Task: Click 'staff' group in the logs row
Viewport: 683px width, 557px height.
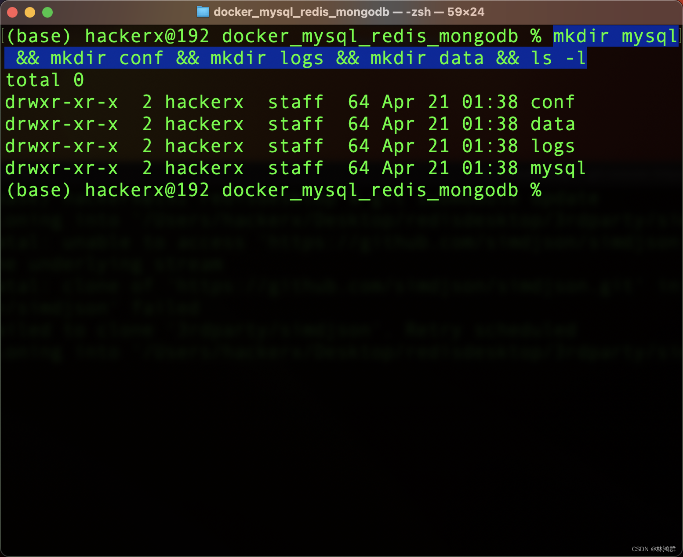Action: point(296,146)
